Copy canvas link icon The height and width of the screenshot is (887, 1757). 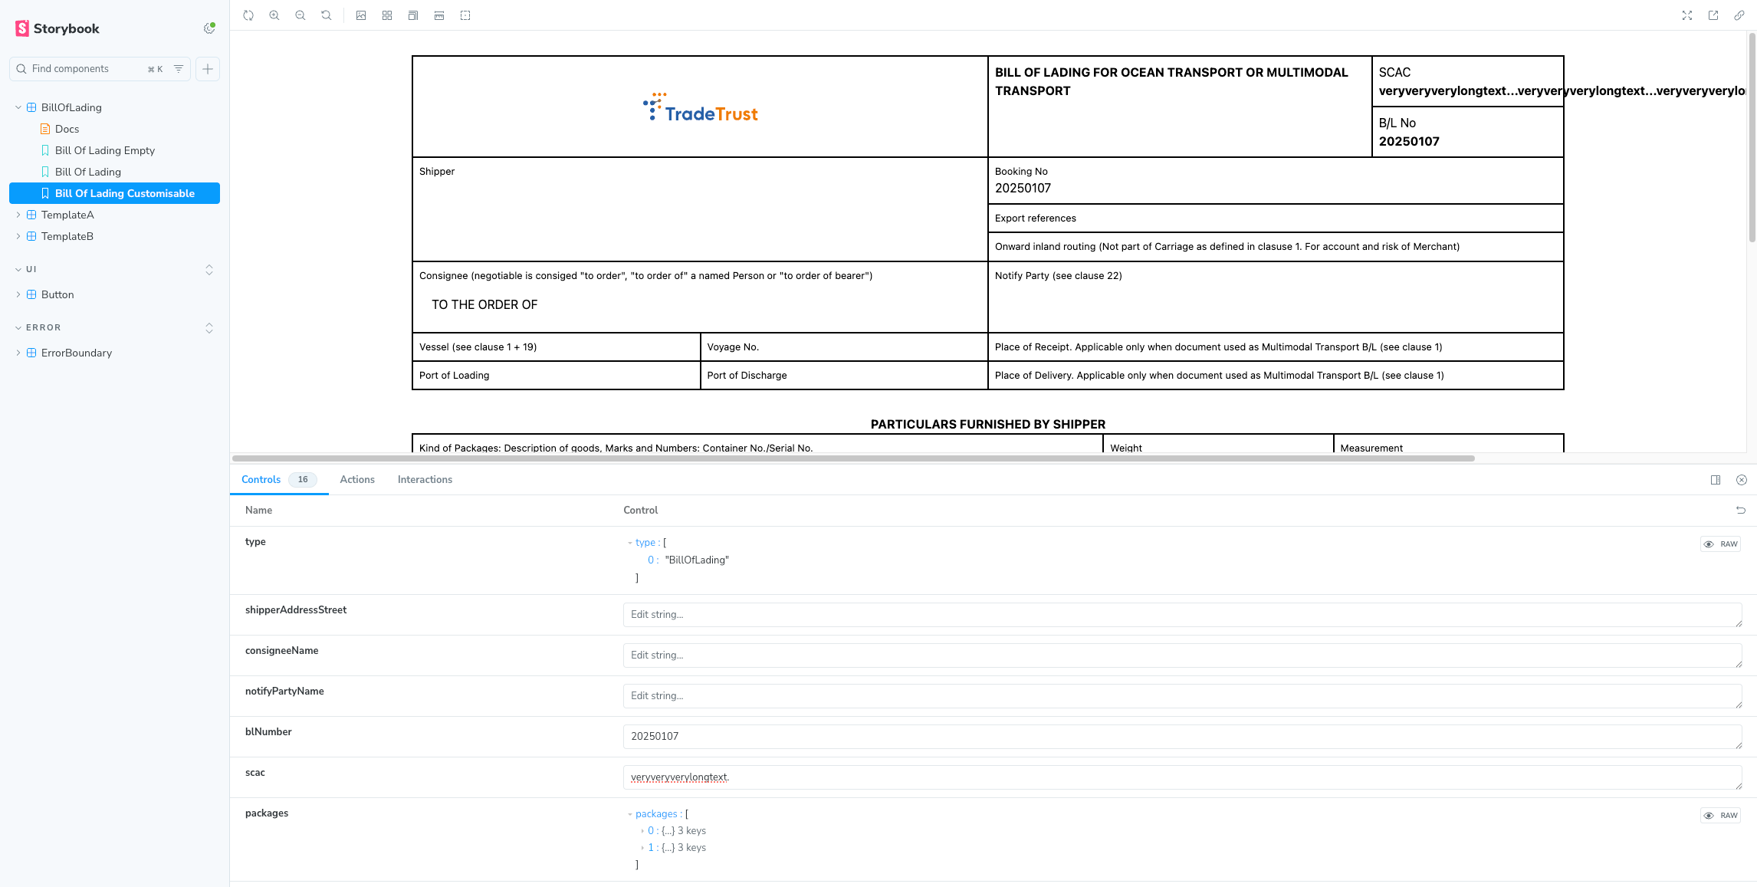coord(1739,15)
